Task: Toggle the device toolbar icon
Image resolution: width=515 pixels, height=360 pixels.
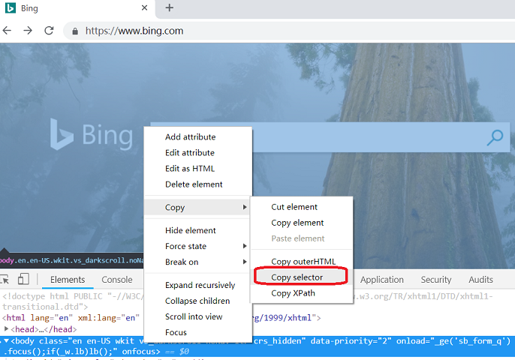Action: coord(23,279)
